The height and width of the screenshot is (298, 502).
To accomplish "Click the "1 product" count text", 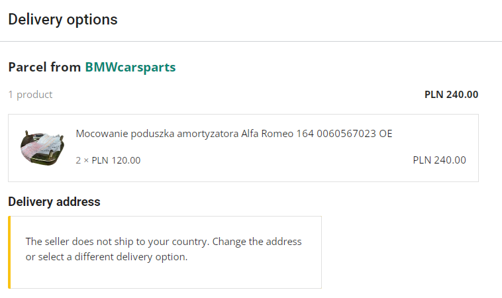I will [x=30, y=95].
